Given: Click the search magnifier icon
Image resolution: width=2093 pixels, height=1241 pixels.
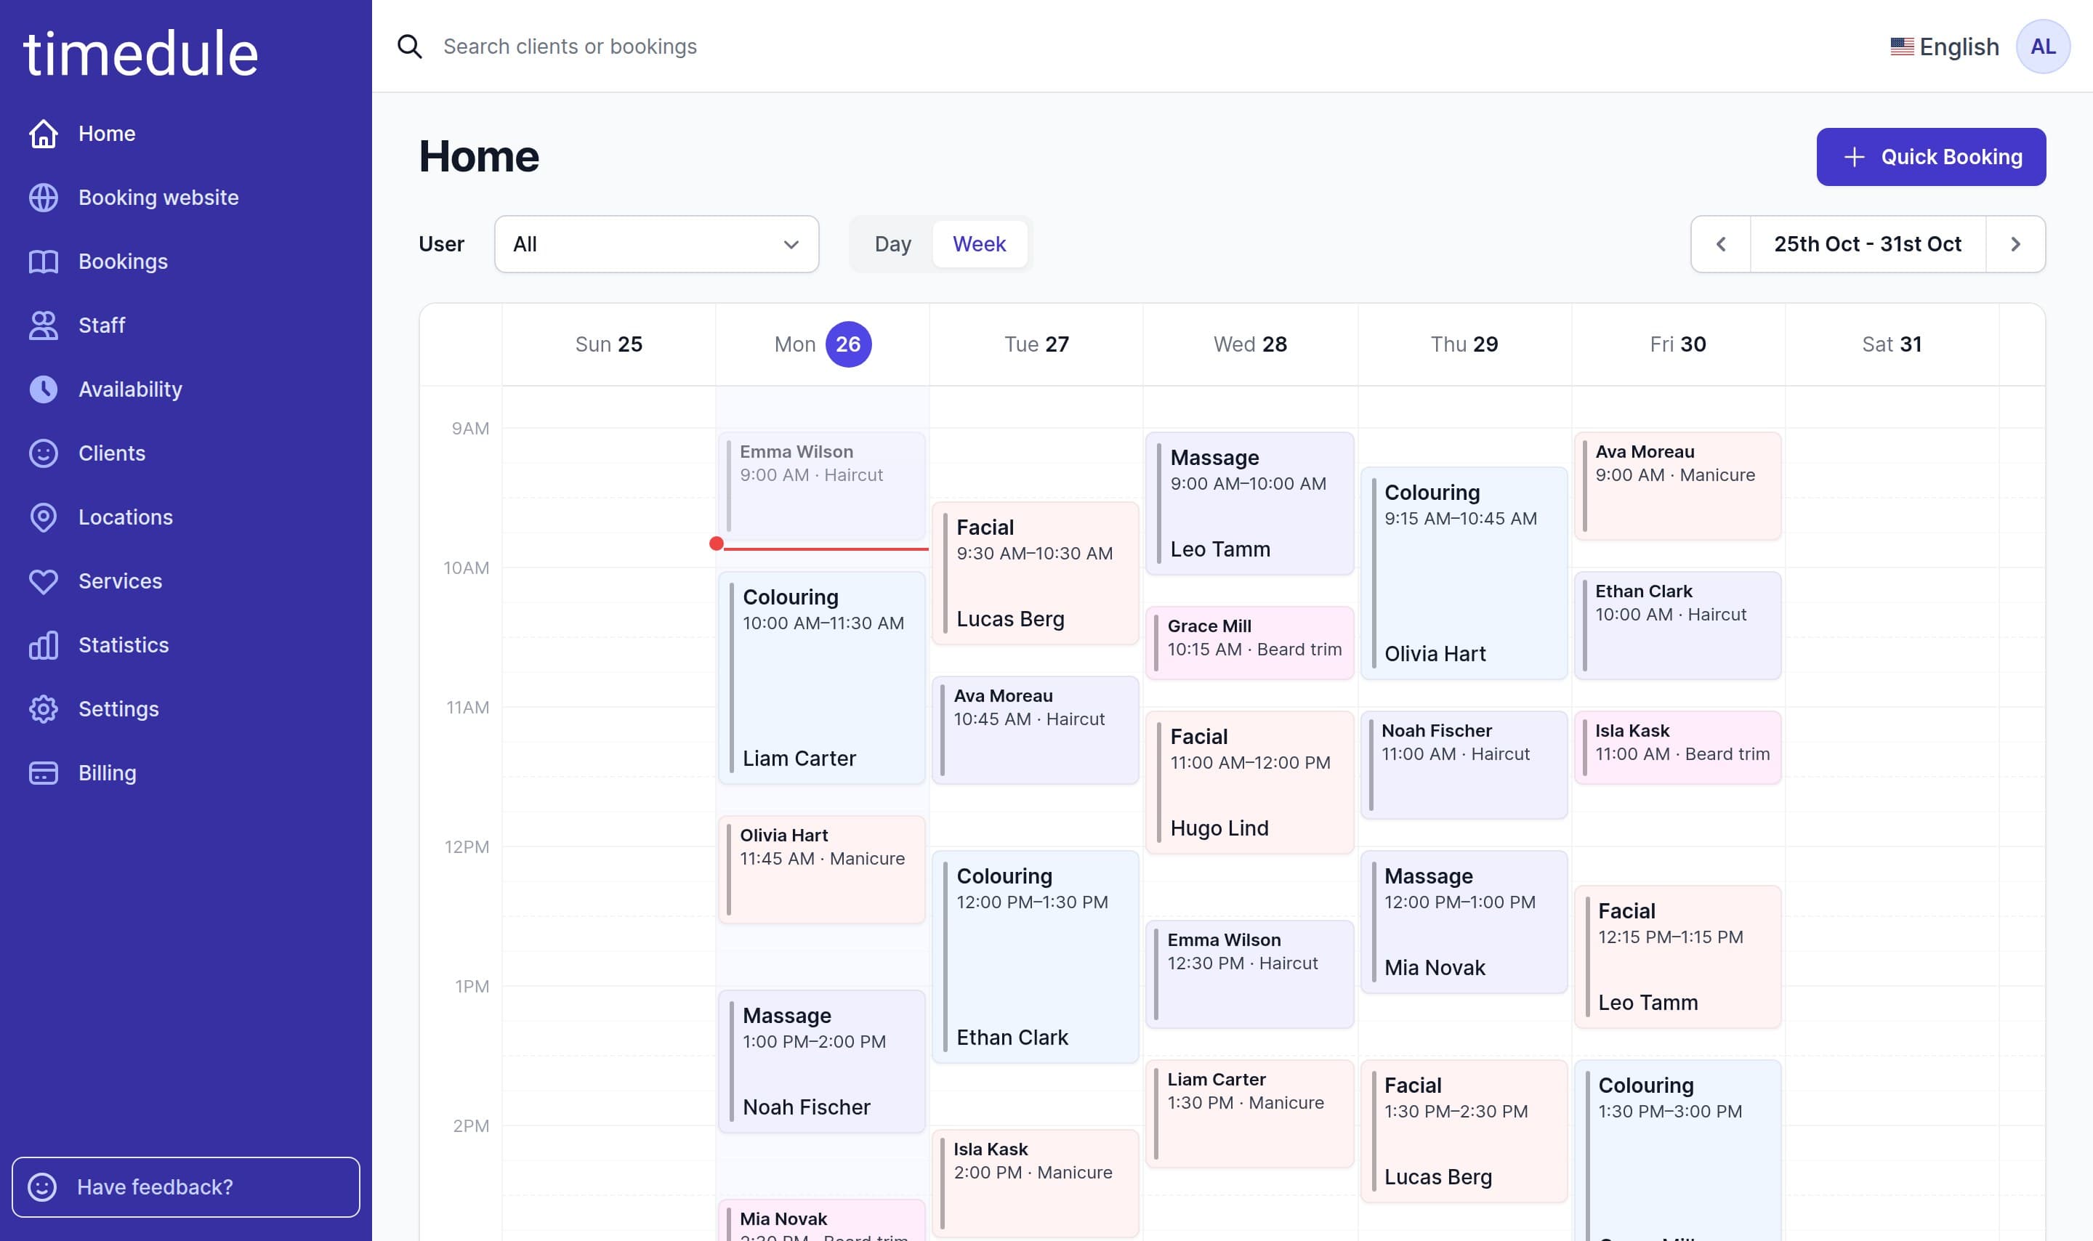Looking at the screenshot, I should pos(410,47).
